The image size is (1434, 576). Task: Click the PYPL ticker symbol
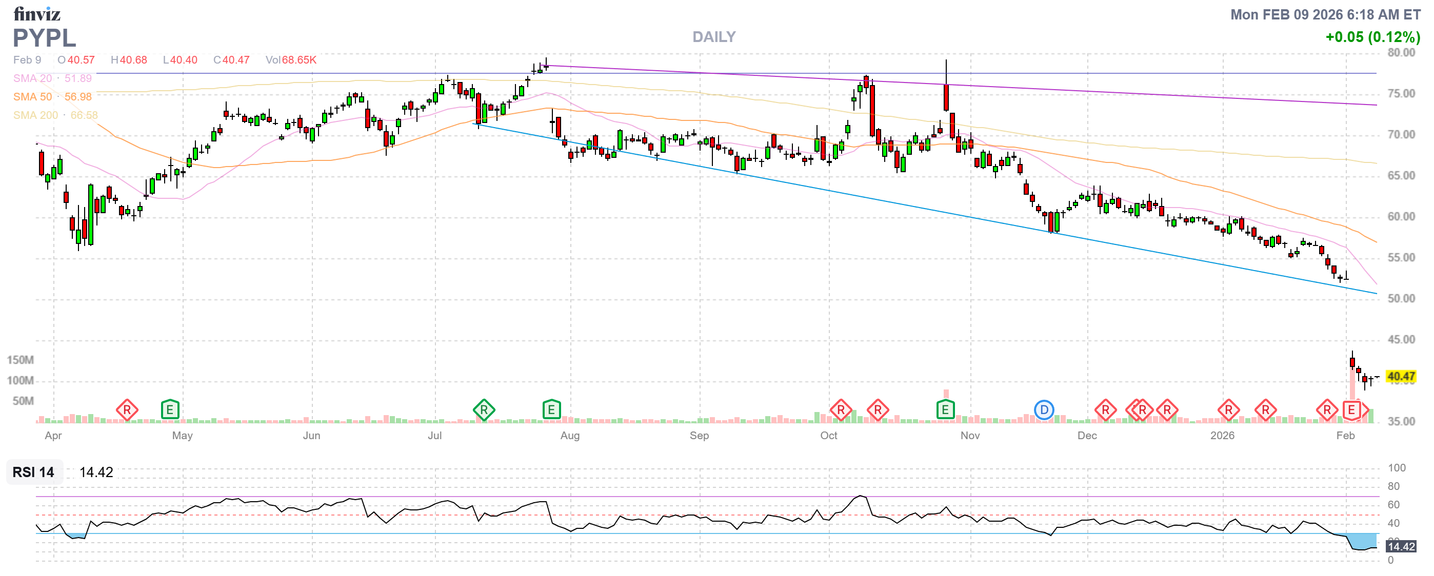(44, 38)
